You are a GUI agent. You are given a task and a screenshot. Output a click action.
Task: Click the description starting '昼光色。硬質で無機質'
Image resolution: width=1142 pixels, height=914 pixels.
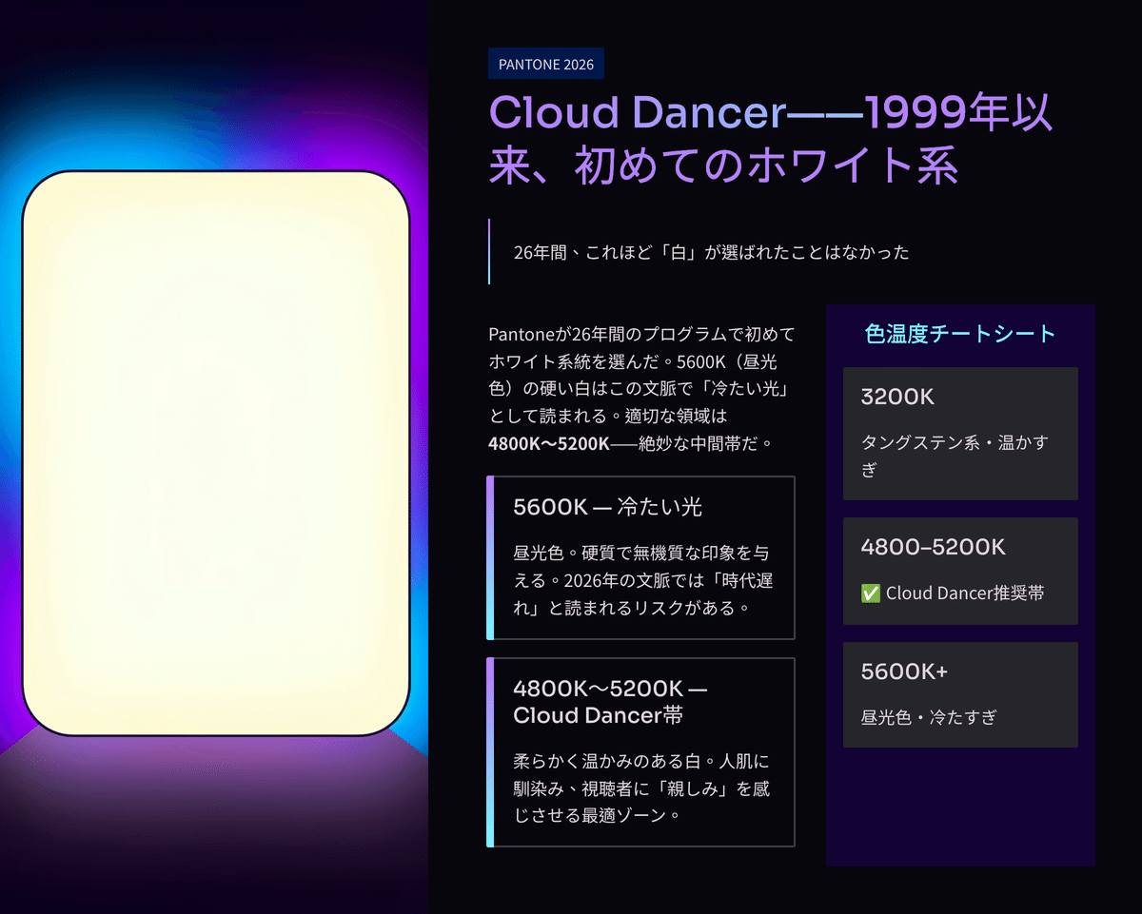[x=642, y=579]
